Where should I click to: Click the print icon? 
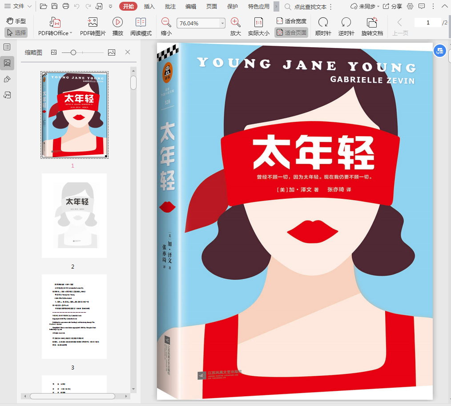tap(65, 6)
